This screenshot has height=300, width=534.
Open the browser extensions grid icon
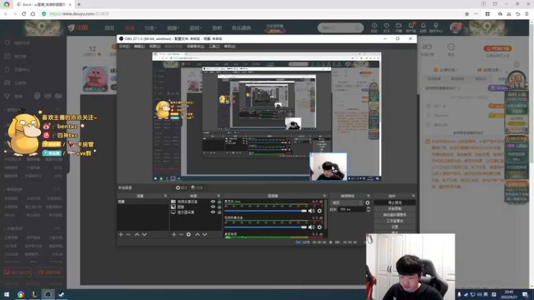tap(487, 14)
